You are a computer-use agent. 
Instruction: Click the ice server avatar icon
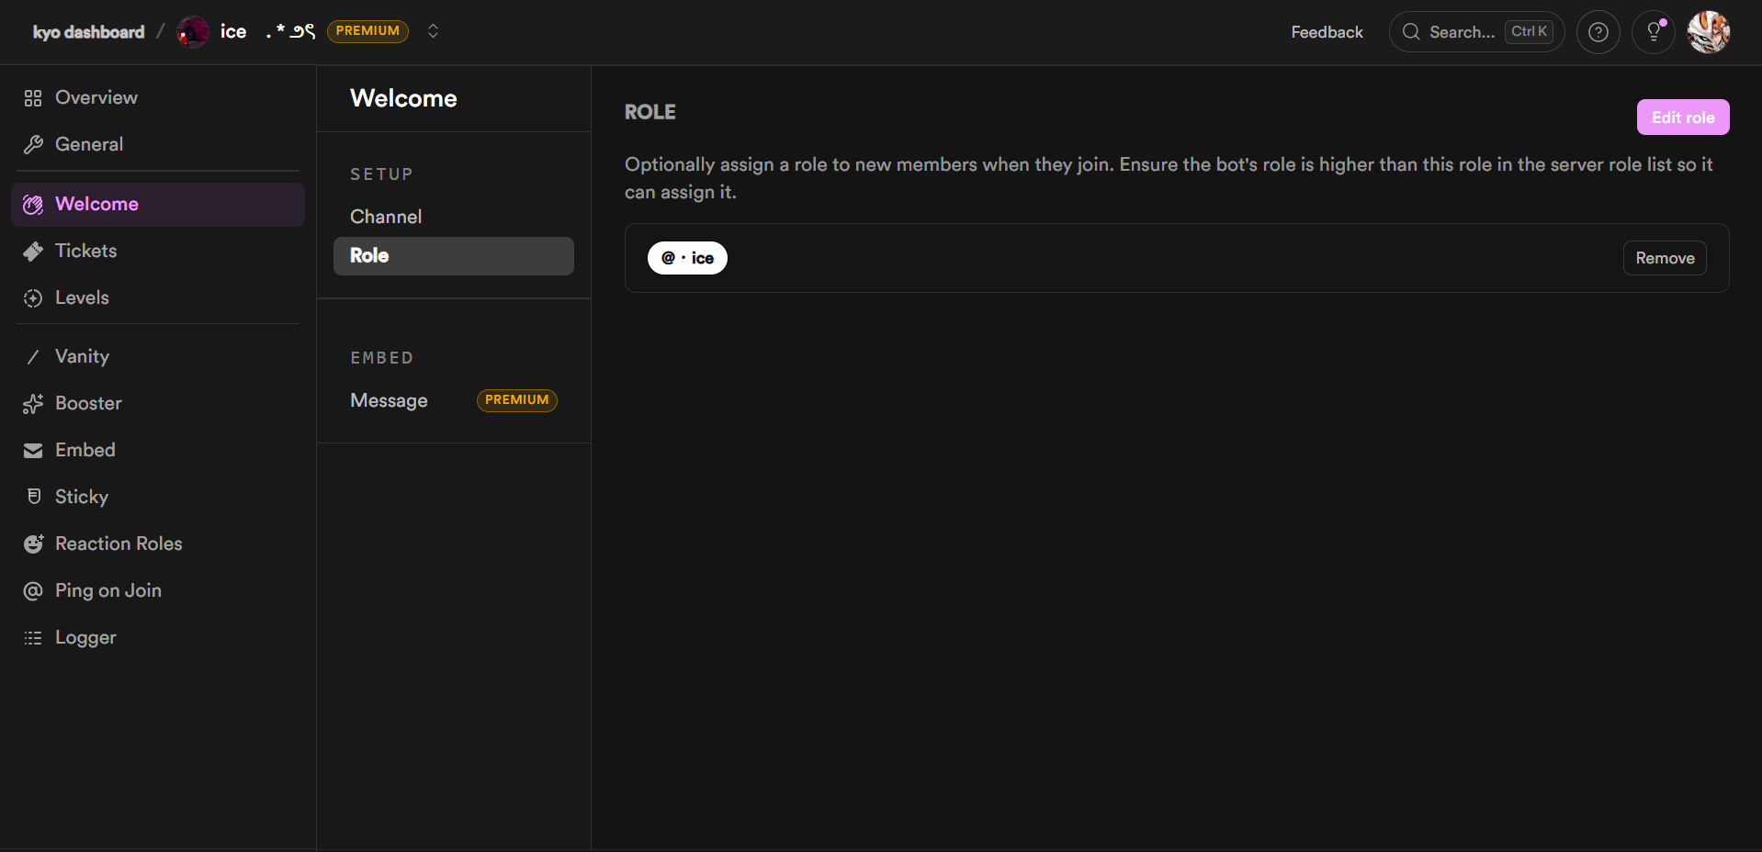tap(193, 32)
